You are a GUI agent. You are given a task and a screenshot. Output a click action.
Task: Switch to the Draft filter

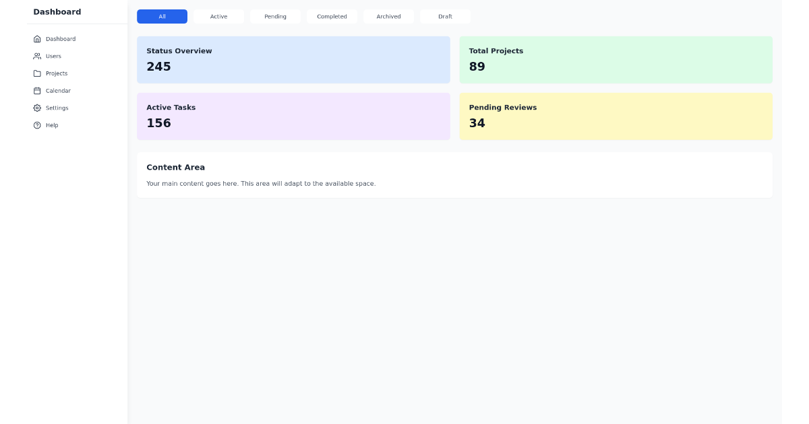[445, 16]
